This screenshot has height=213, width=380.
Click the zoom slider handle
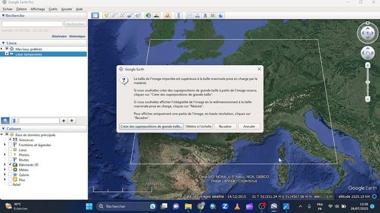pyautogui.click(x=368, y=82)
